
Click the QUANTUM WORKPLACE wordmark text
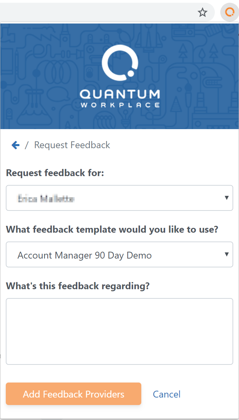119,98
